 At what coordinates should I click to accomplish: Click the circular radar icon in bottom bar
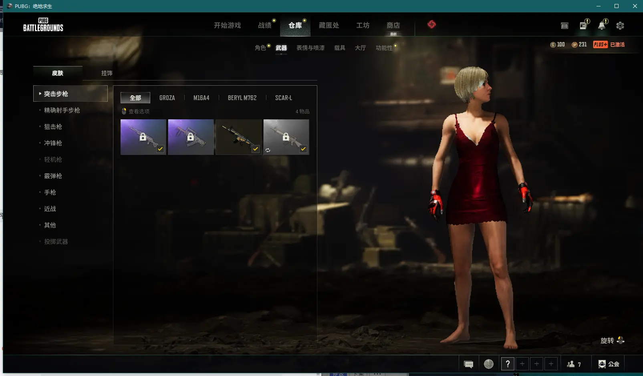click(488, 364)
